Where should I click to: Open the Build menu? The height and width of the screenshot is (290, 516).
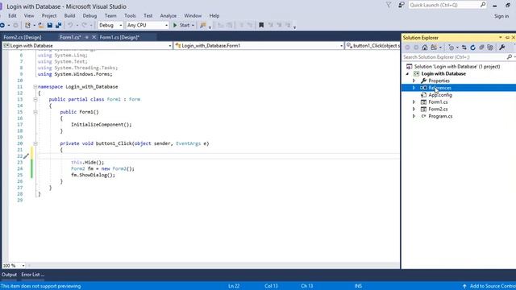click(69, 15)
